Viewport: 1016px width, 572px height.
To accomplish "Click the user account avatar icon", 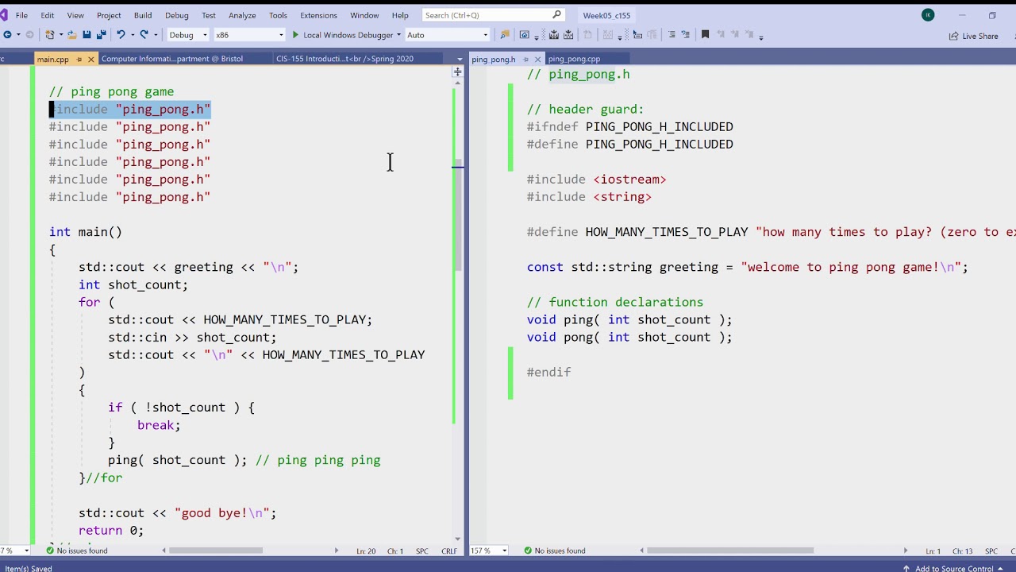I will point(928,14).
